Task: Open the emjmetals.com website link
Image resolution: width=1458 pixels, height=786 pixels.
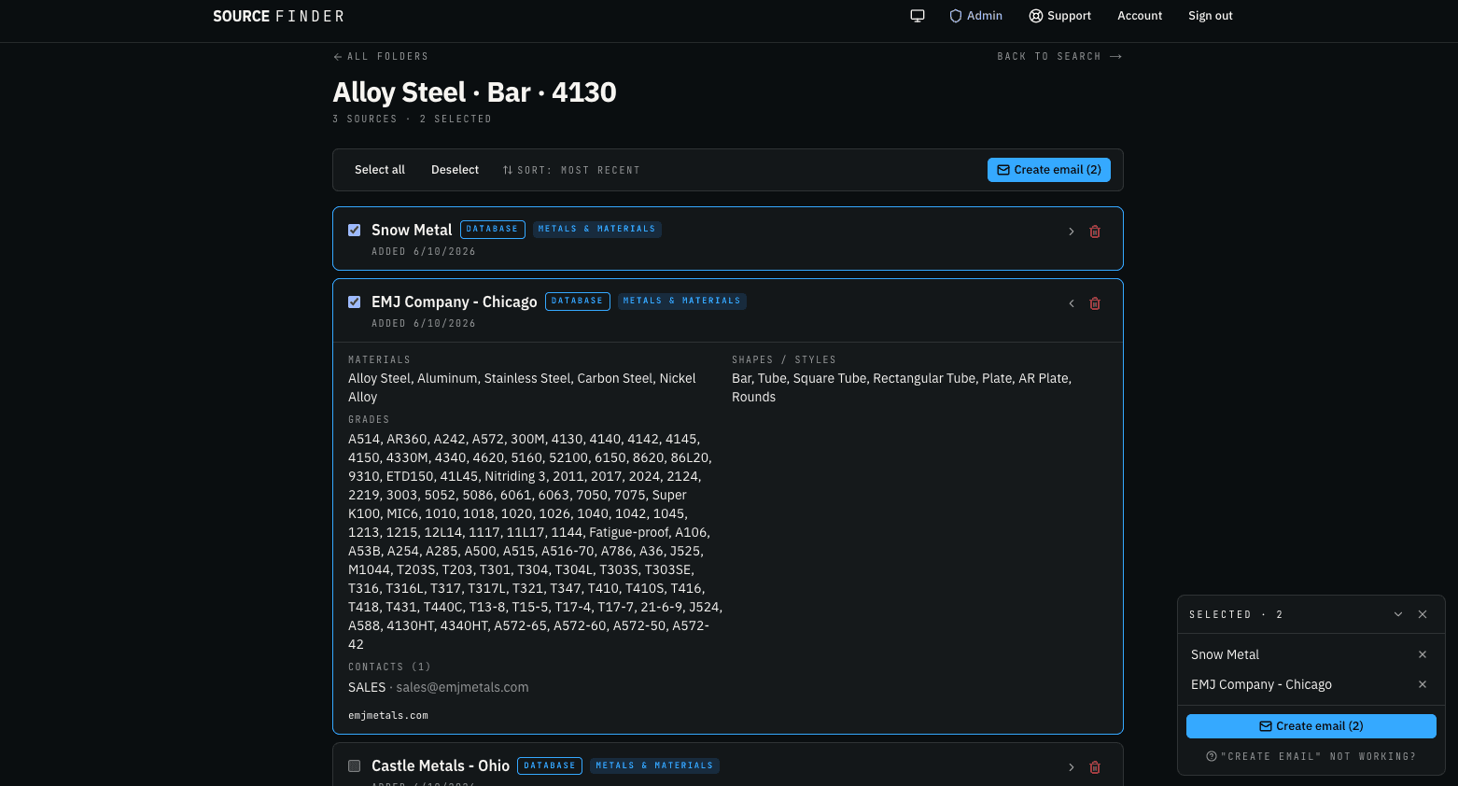Action: [x=388, y=716]
